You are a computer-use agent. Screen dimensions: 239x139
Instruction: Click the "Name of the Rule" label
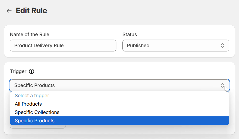click(29, 34)
